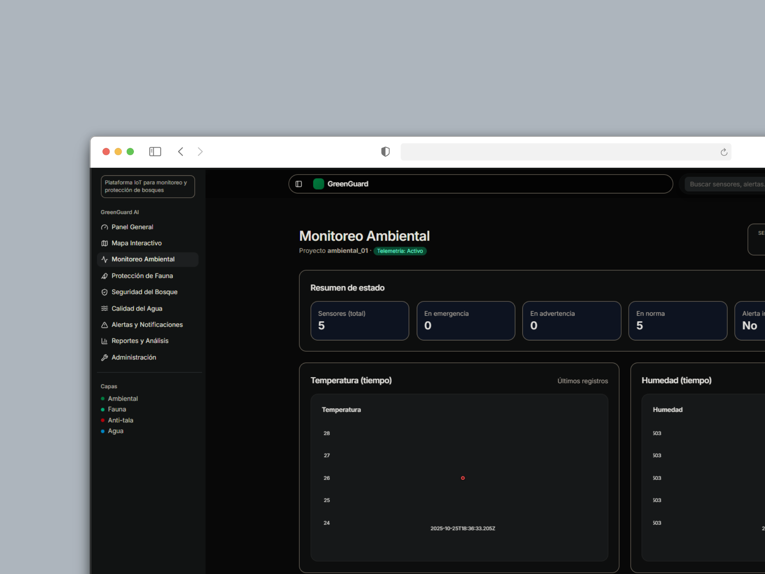Open the Monitoreo Ambiental menu item
The height and width of the screenshot is (574, 765).
click(x=143, y=259)
